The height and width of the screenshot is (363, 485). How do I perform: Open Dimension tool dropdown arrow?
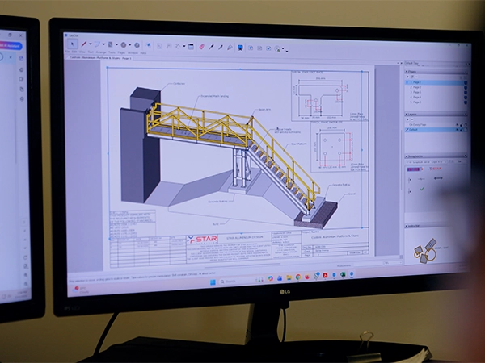[184, 47]
